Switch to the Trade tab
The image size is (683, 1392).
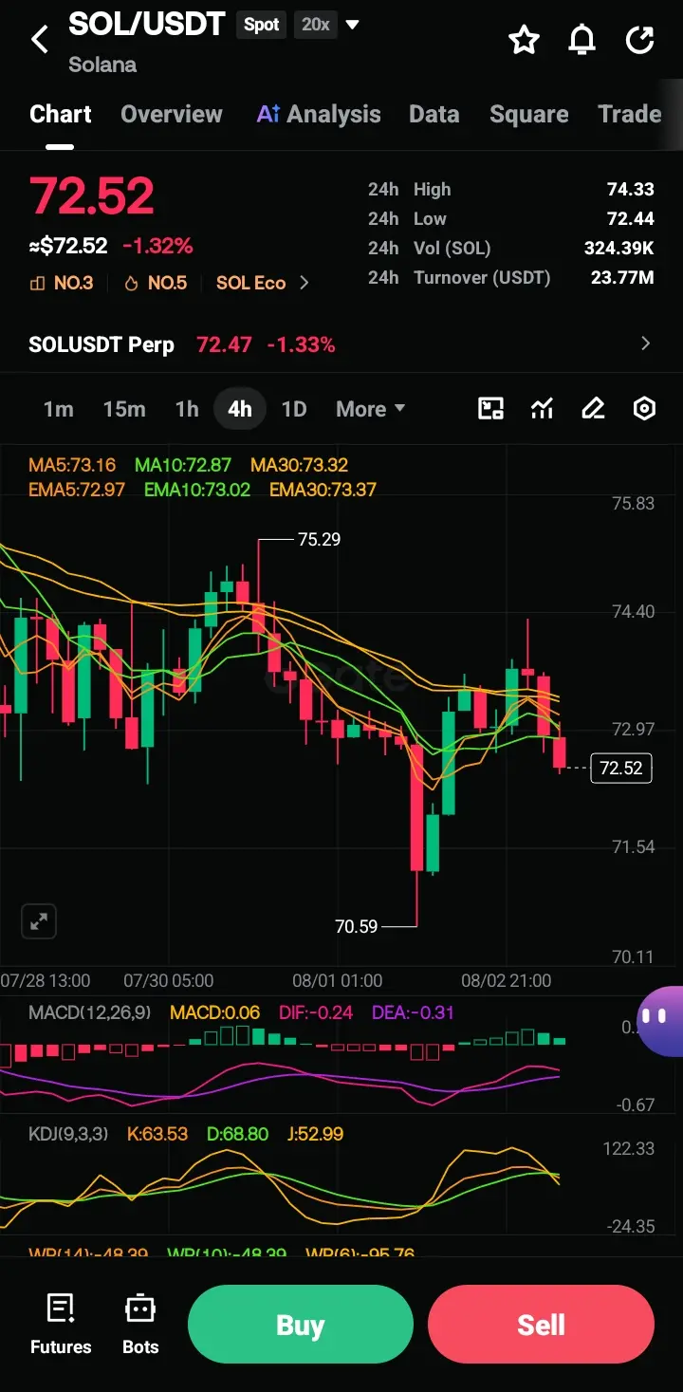coord(630,115)
